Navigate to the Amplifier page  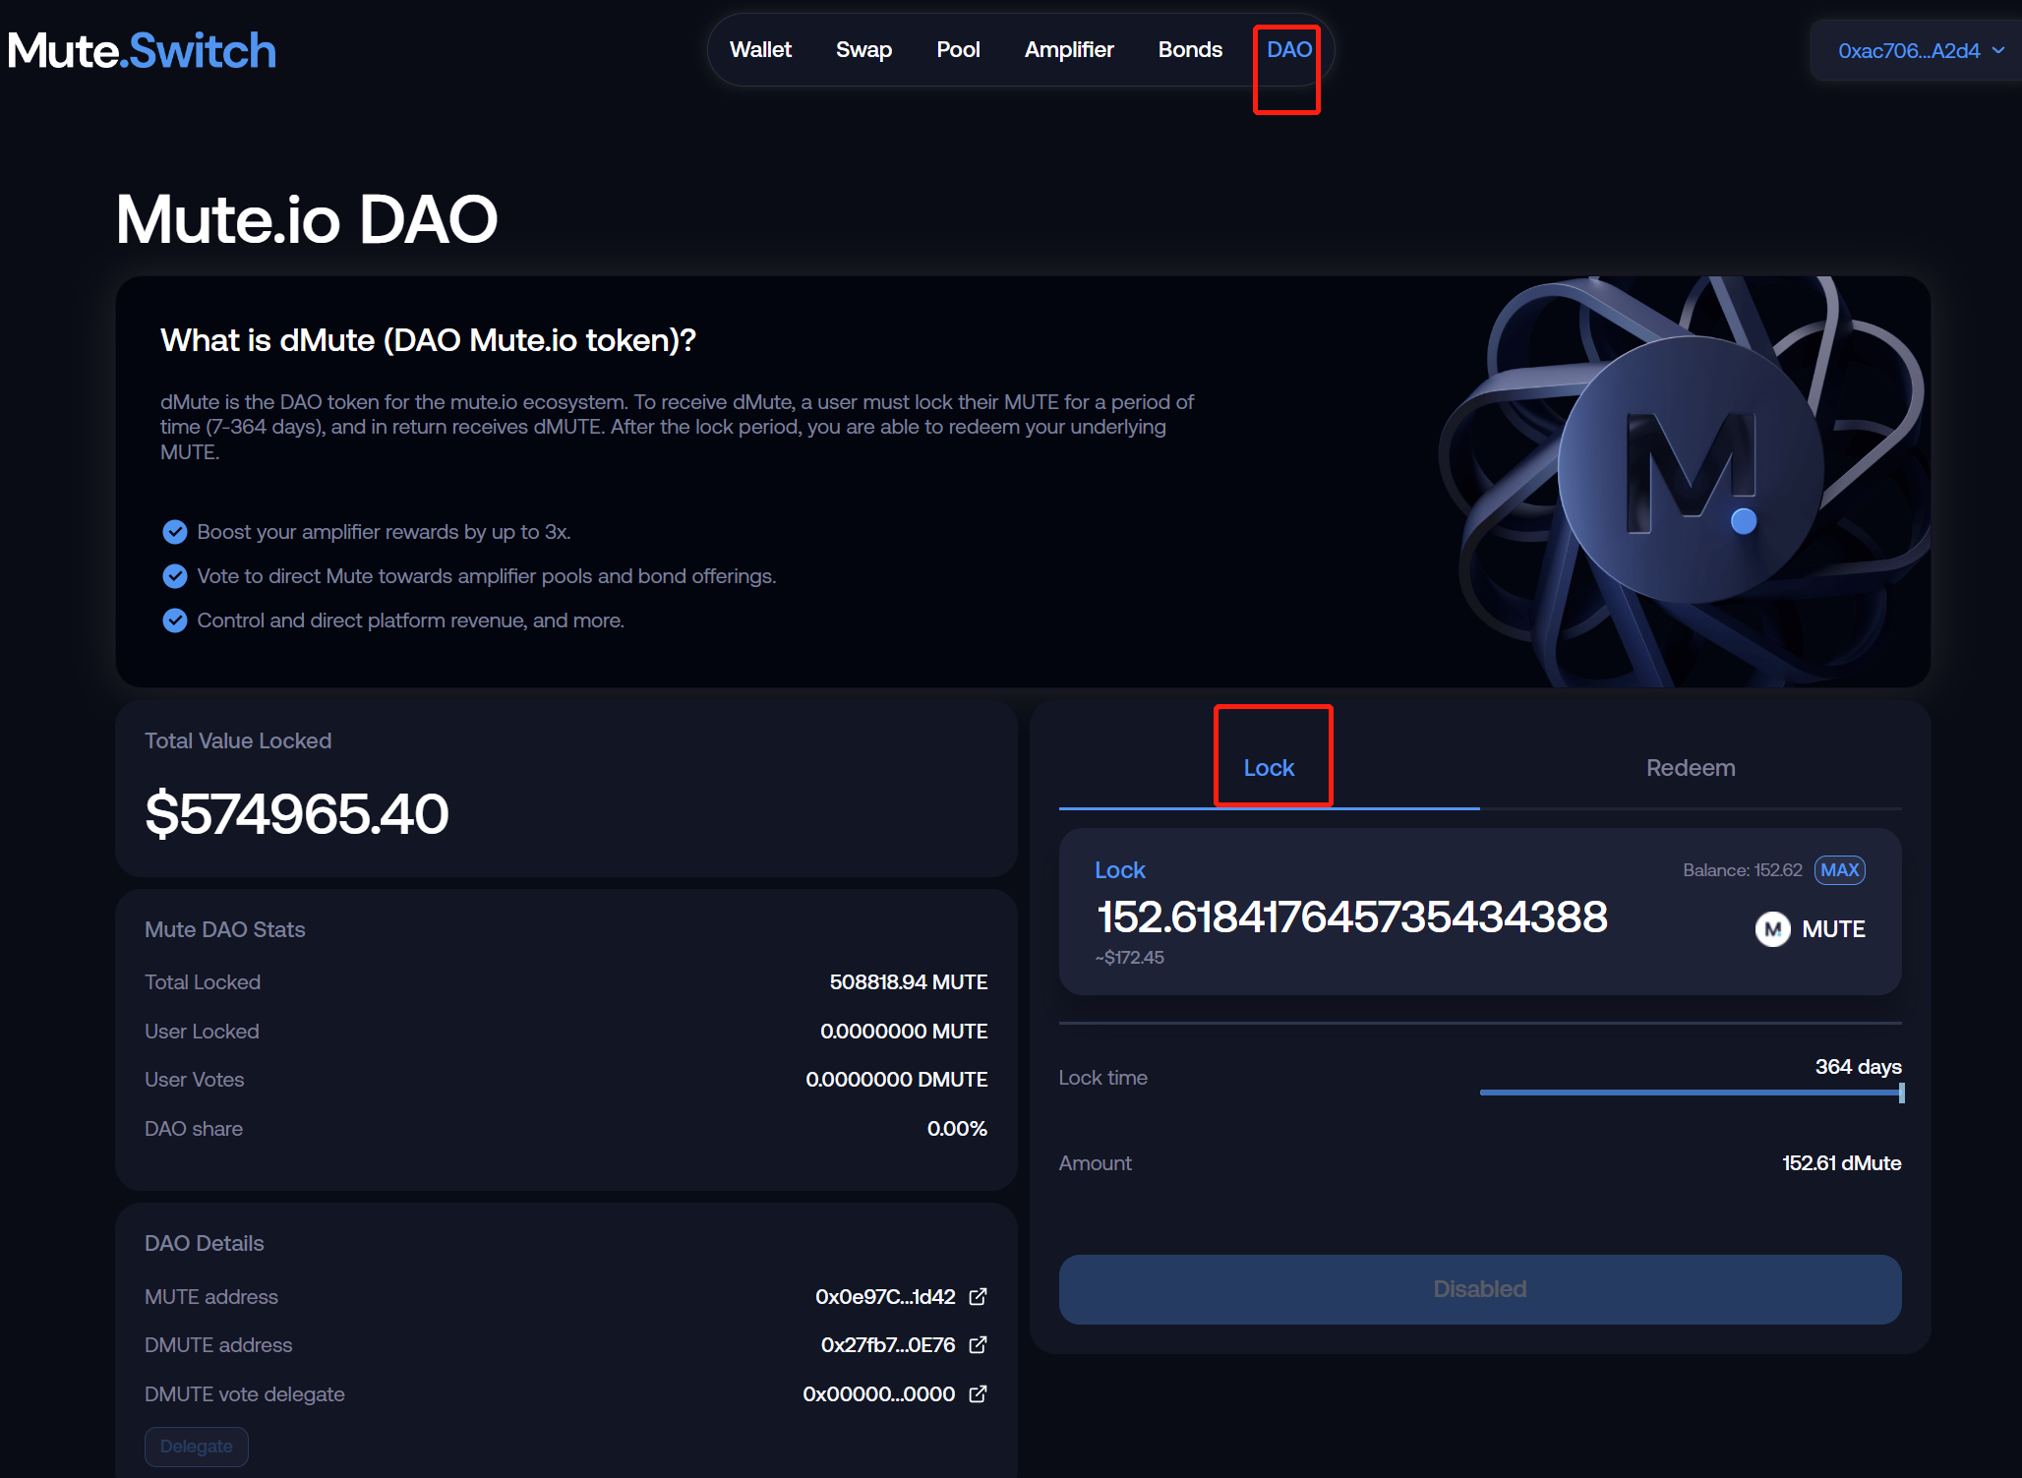tap(1069, 49)
